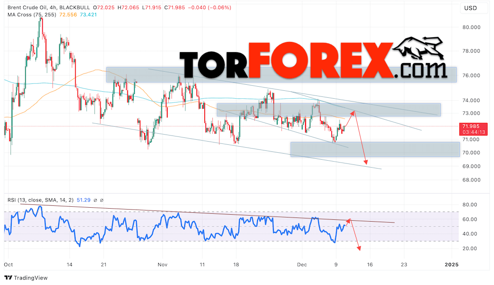Click the Dec date marker on time axis

(x=302, y=265)
